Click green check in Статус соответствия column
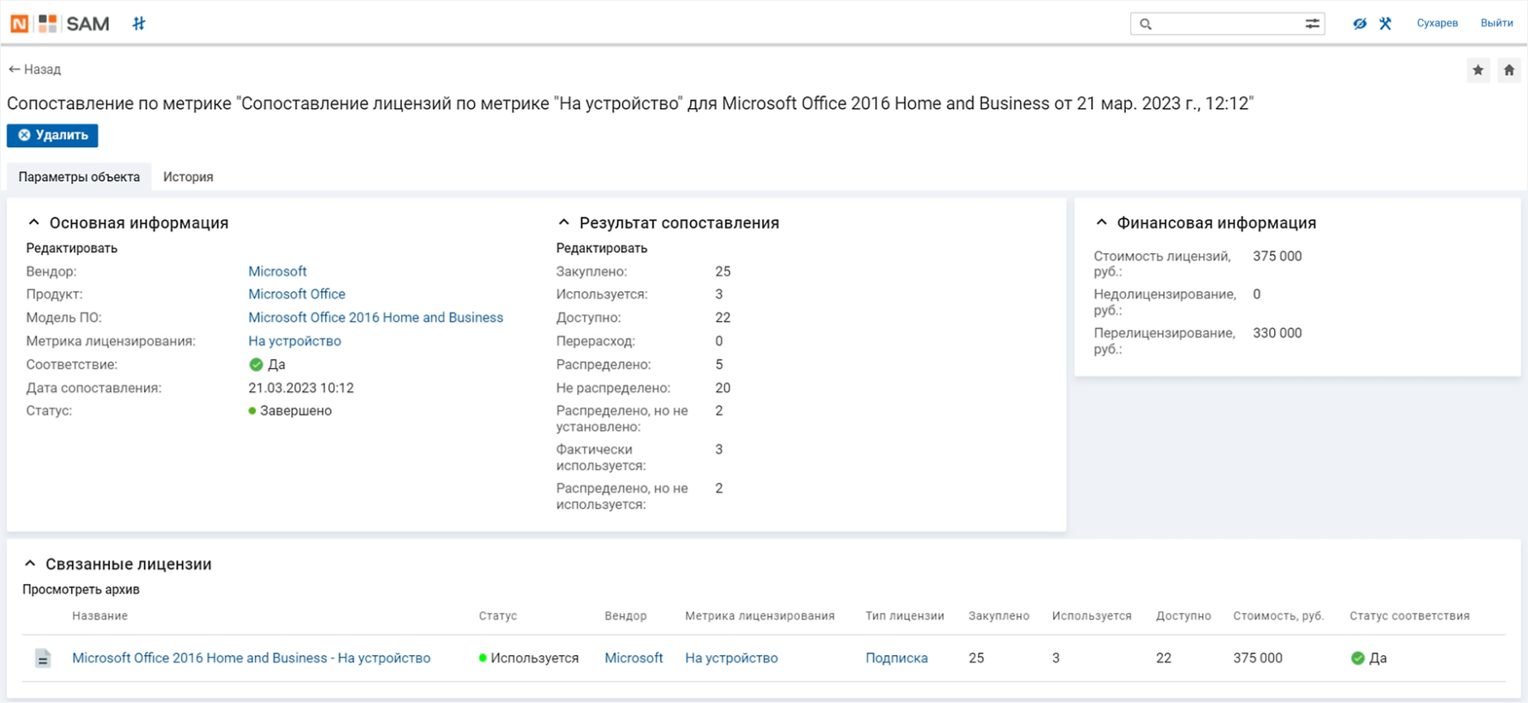Viewport: 1528px width, 703px height. pos(1358,658)
